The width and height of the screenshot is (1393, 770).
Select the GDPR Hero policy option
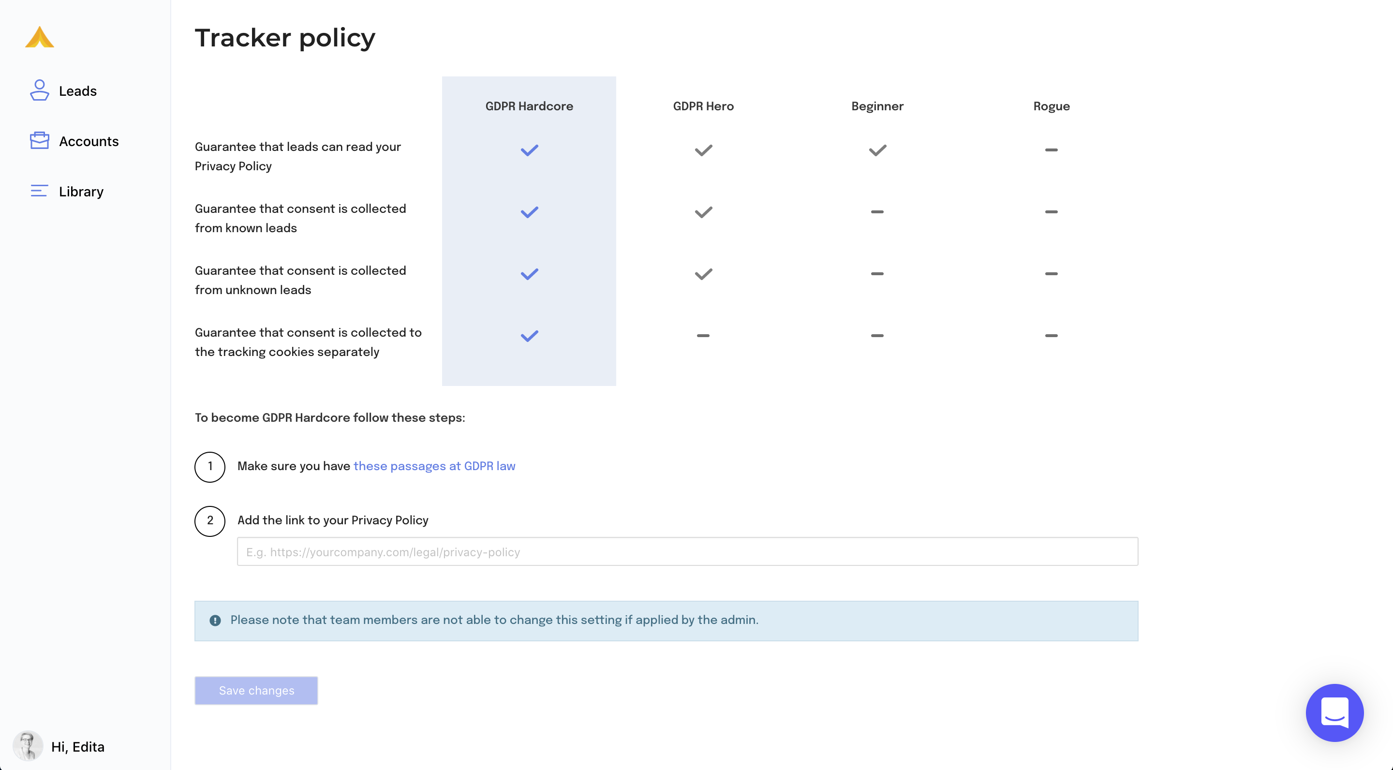(703, 106)
